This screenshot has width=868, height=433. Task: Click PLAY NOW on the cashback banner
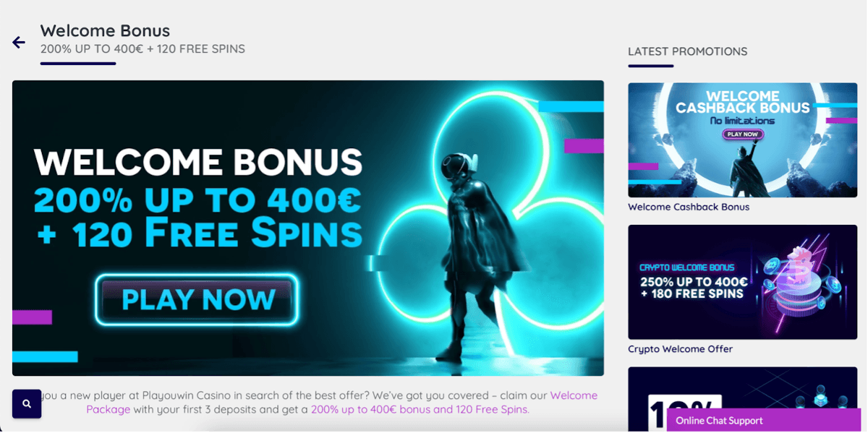(743, 134)
